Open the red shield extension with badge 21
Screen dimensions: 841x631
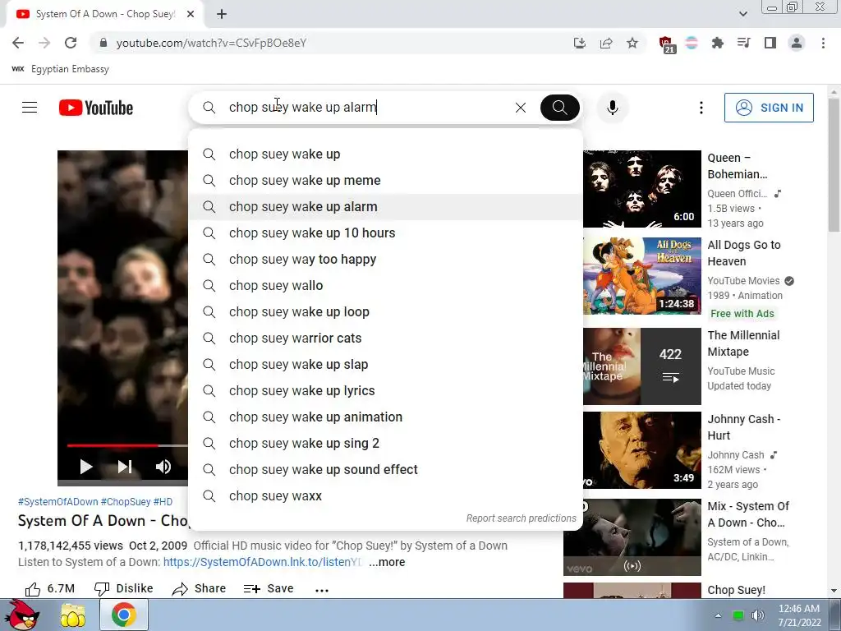[666, 44]
